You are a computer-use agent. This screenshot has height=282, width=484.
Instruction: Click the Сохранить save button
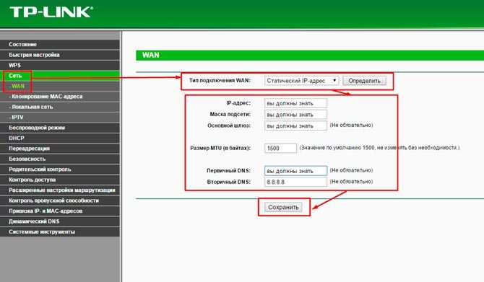pyautogui.click(x=283, y=207)
